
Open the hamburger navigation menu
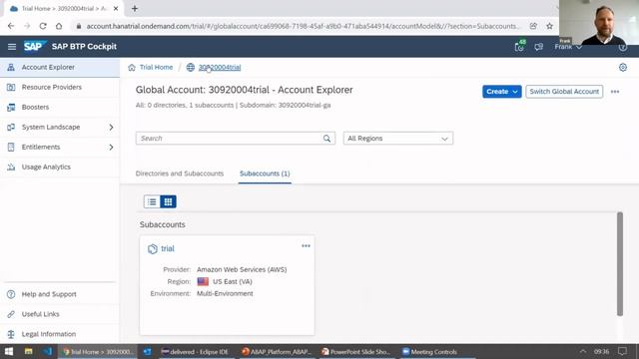point(12,47)
